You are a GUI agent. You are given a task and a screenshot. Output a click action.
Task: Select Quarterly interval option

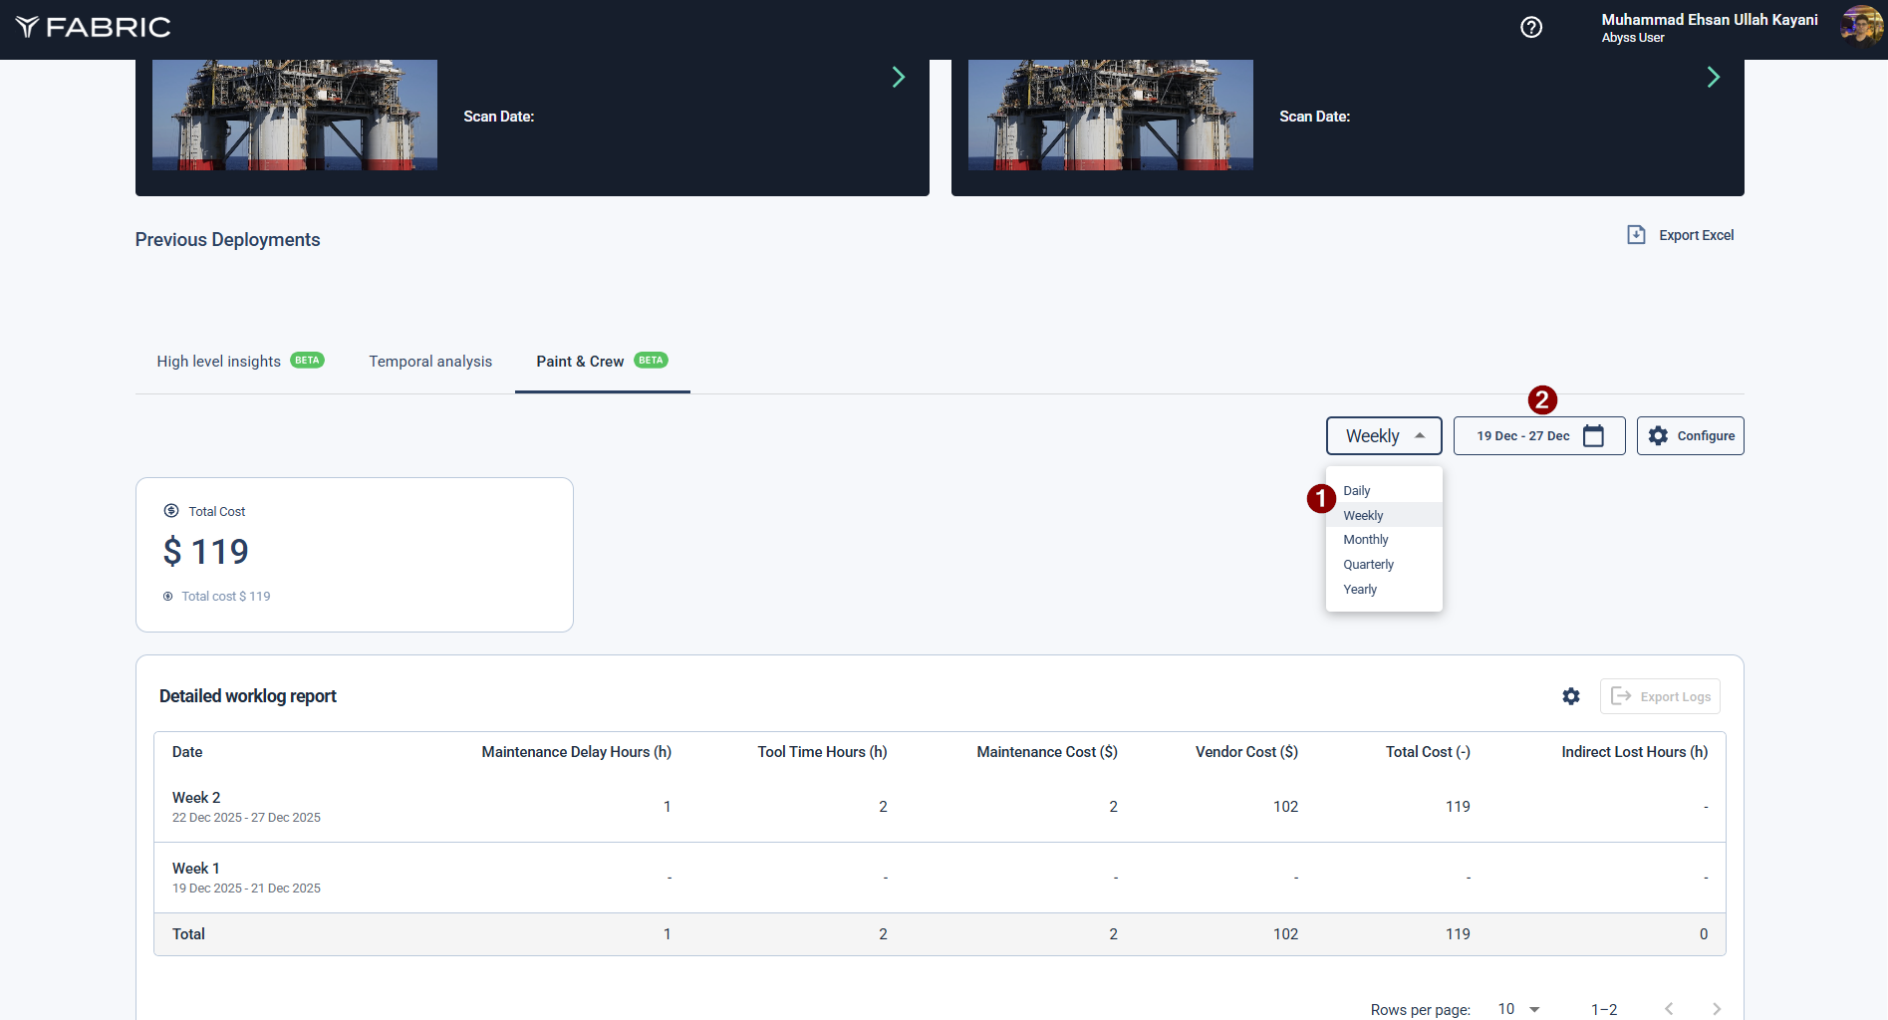point(1368,565)
